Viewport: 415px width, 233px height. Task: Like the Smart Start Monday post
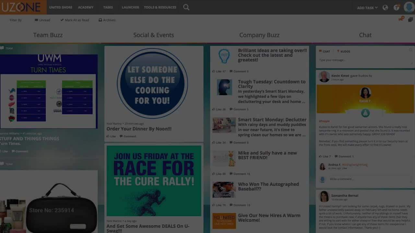(219, 143)
